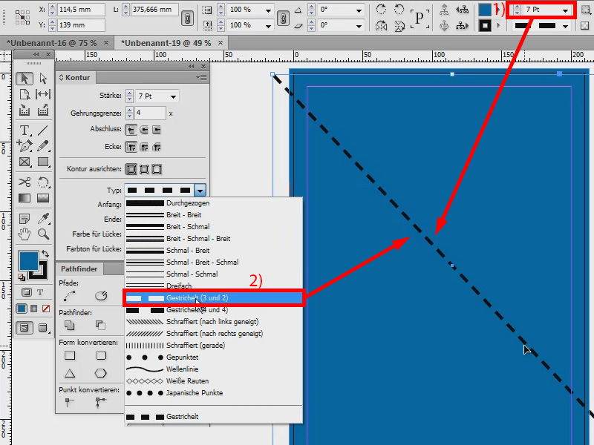Select the Hand tool

25,234
